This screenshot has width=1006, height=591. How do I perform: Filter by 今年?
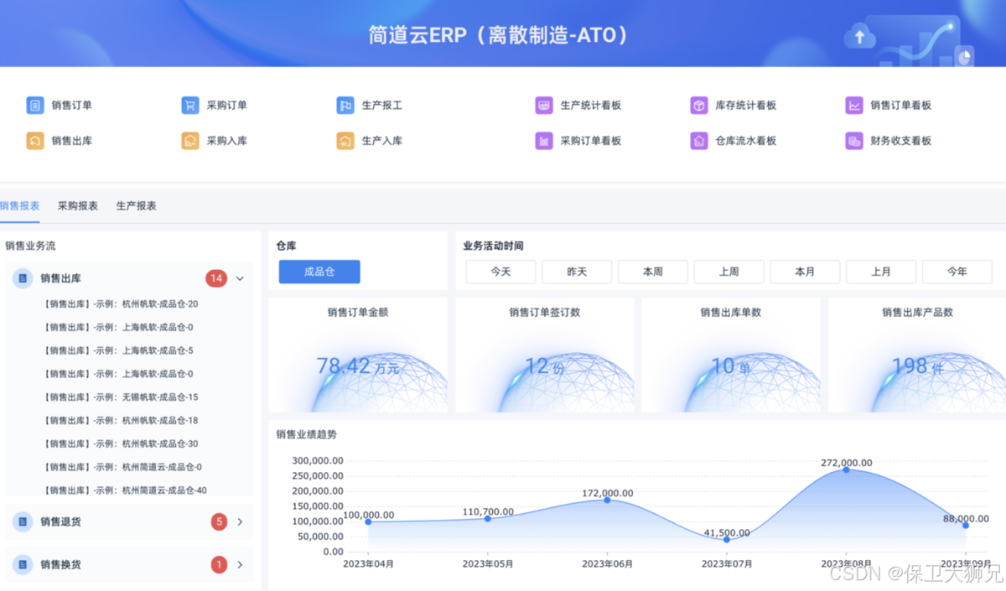click(957, 272)
